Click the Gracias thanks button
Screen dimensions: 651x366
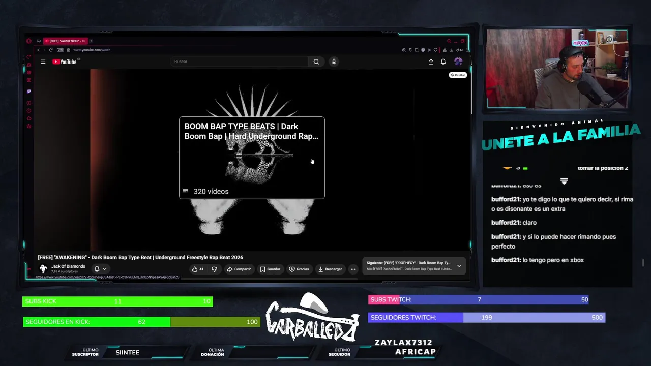299,269
